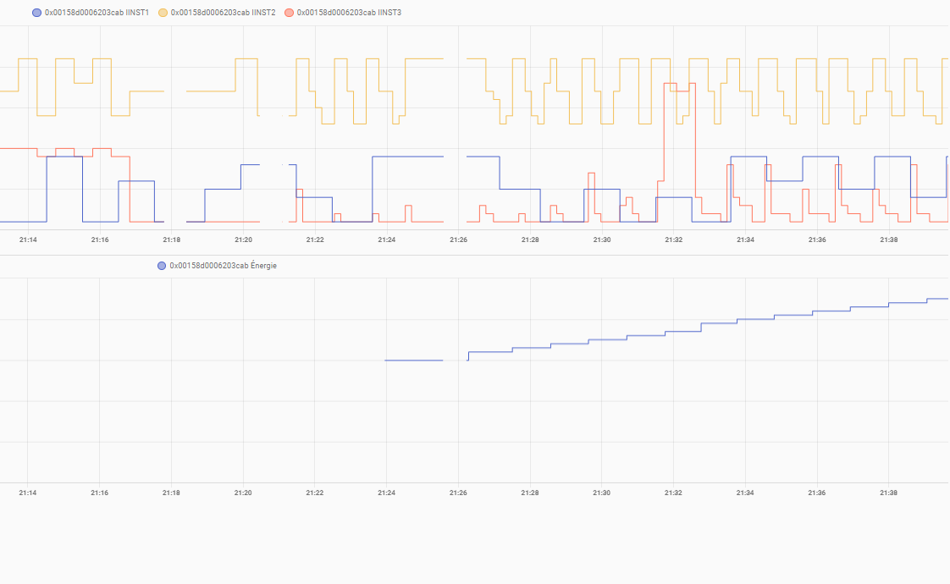Click the 21:22 label on upper chart axis
Image resolution: width=950 pixels, height=584 pixels.
pos(315,240)
